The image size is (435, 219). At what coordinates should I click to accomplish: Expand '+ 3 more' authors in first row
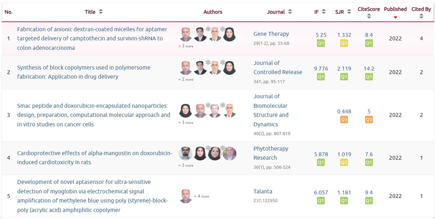coord(186,46)
